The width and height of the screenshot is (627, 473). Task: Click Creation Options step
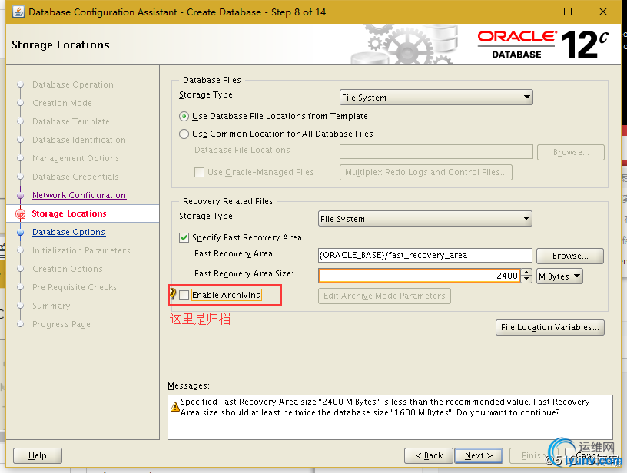67,269
